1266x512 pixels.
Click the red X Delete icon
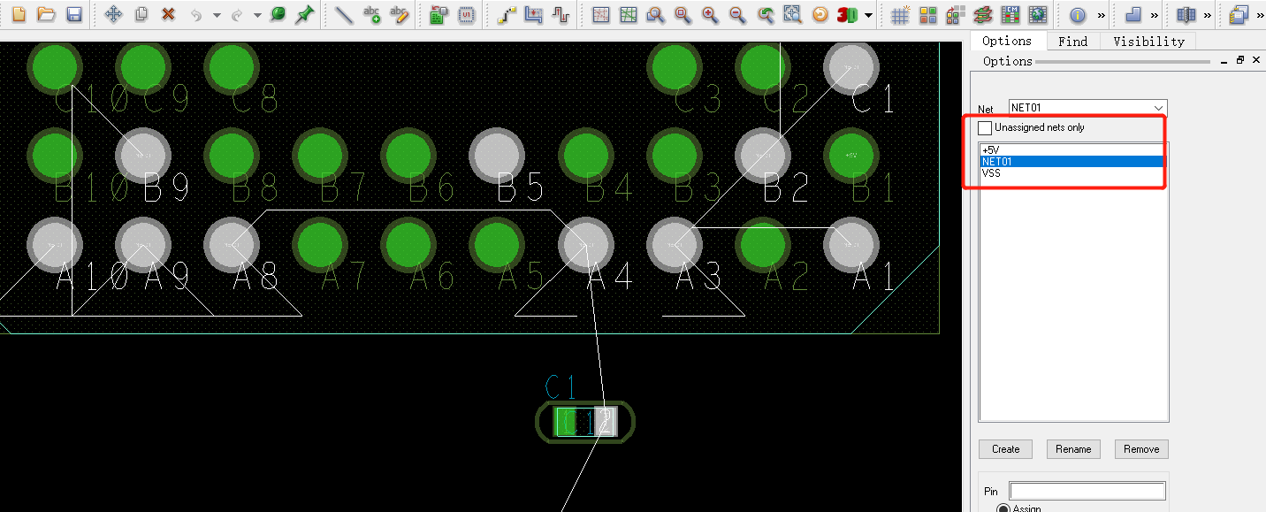coord(168,15)
